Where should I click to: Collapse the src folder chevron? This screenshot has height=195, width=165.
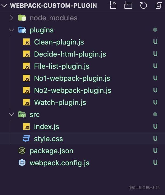coord(12,115)
